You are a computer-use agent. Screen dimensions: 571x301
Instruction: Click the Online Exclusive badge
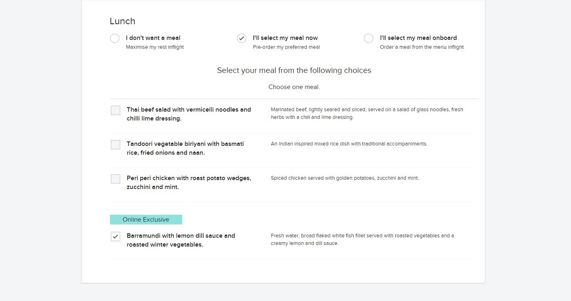pos(146,220)
